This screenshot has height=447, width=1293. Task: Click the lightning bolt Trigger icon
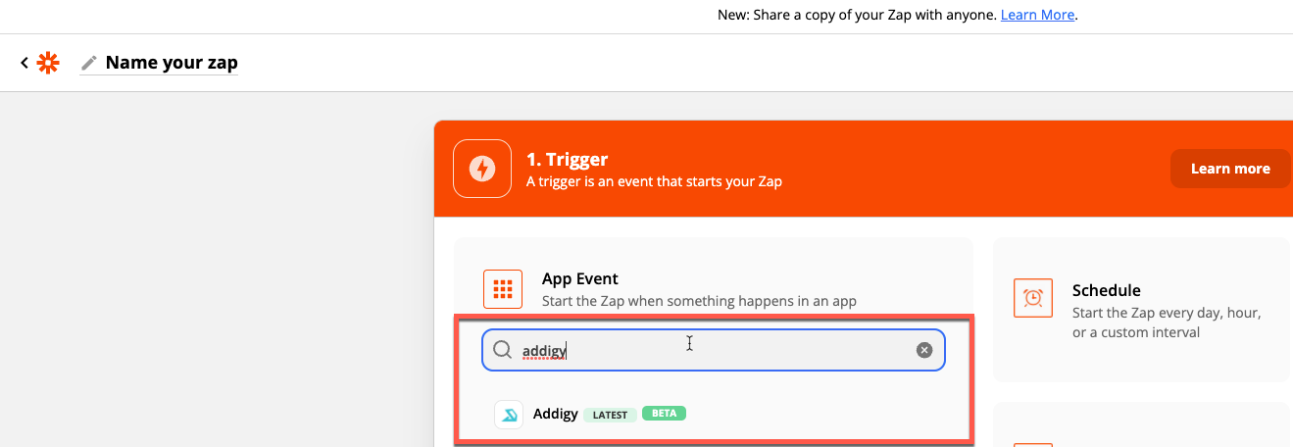[x=481, y=169]
